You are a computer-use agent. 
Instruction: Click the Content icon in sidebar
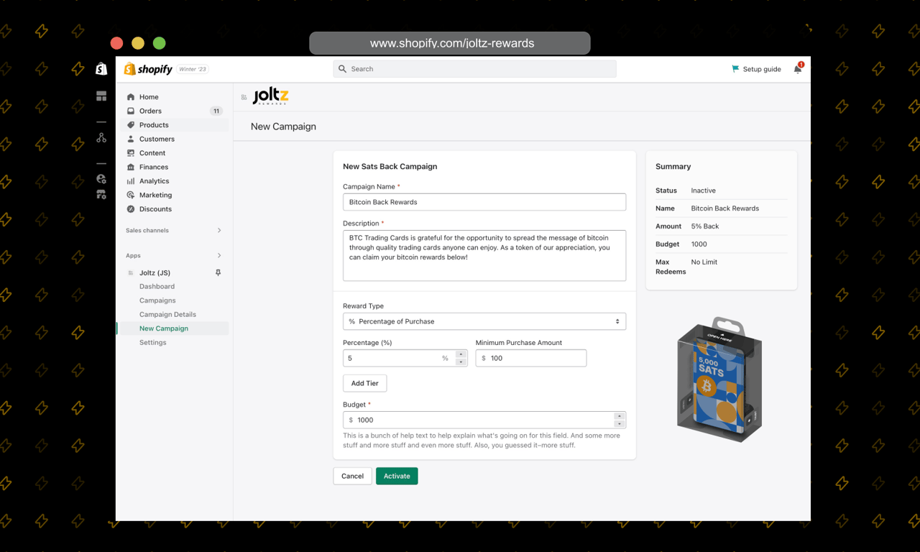pyautogui.click(x=131, y=153)
